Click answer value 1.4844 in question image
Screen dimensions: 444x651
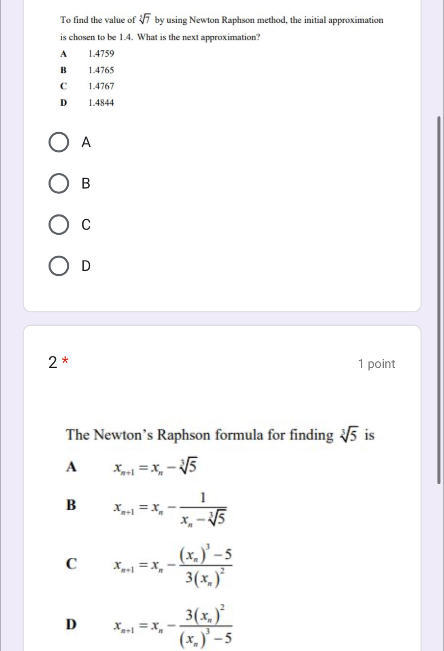pyautogui.click(x=101, y=103)
